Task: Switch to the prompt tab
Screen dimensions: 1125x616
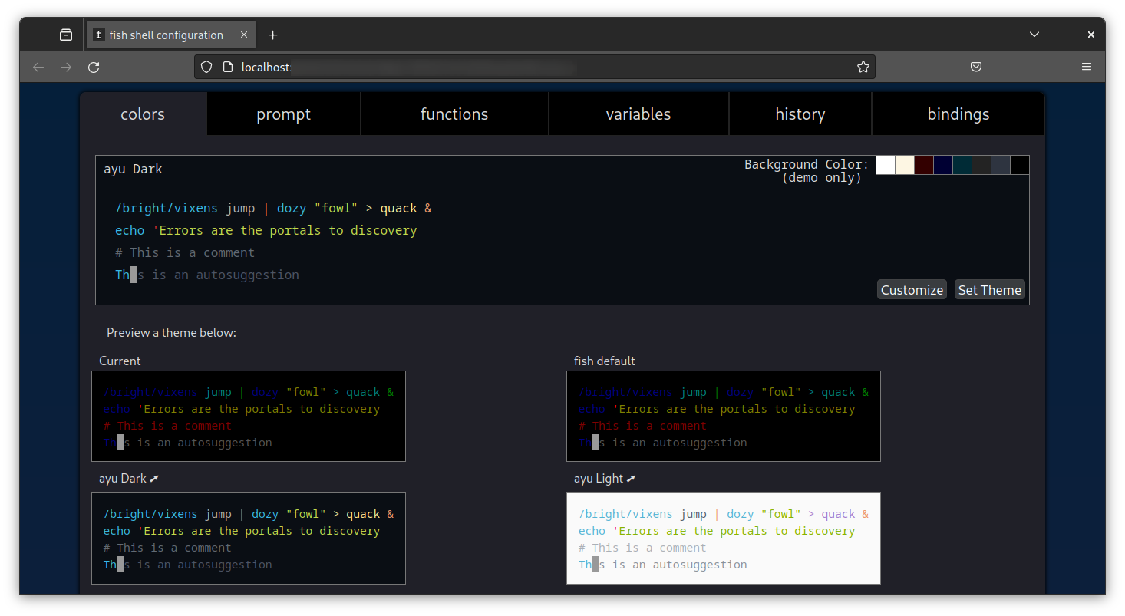Action: [x=283, y=114]
